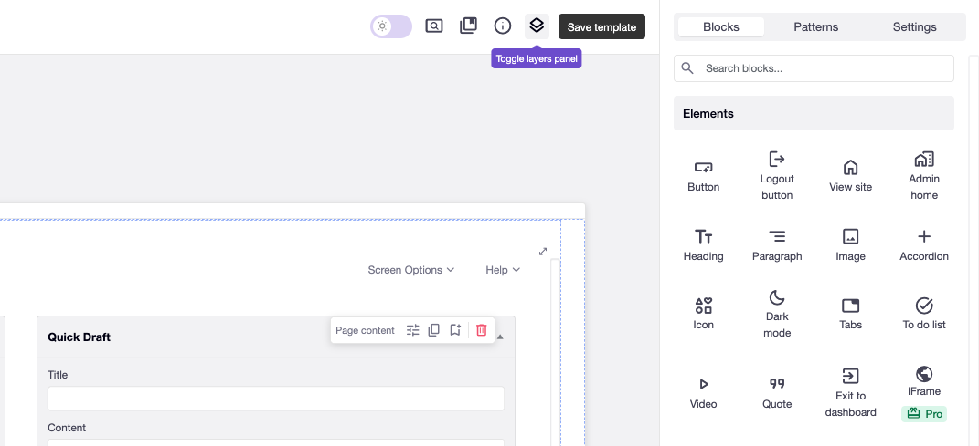Click the Save template button

coord(601,27)
